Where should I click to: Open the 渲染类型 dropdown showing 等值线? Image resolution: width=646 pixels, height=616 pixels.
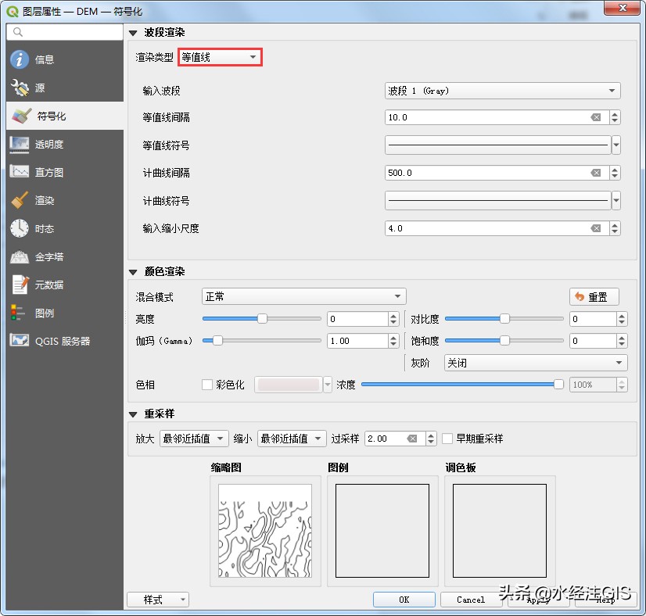pyautogui.click(x=220, y=57)
